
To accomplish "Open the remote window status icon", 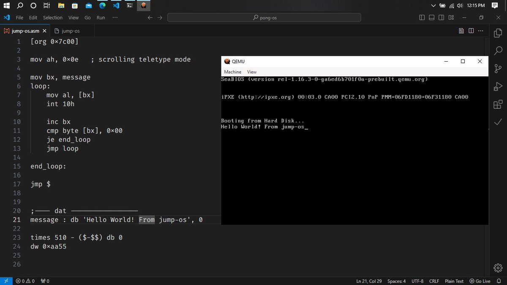I will (6, 281).
